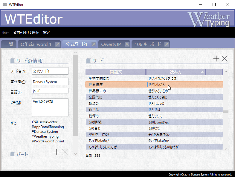
Task: Click reading ぜんせは
Action: 154,110
